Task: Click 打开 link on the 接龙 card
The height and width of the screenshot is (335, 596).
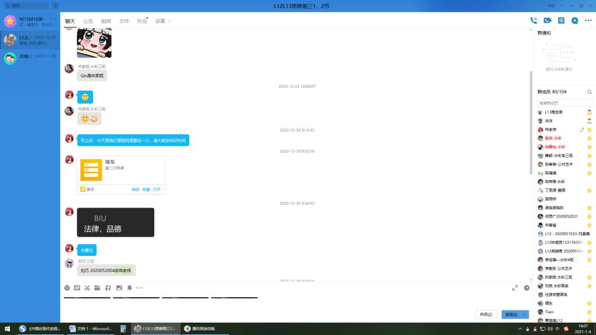Action: point(157,189)
